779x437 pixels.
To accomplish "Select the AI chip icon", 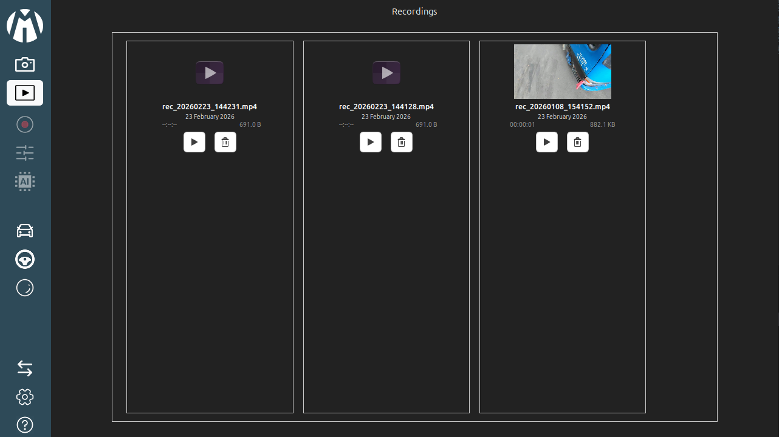I will (25, 181).
